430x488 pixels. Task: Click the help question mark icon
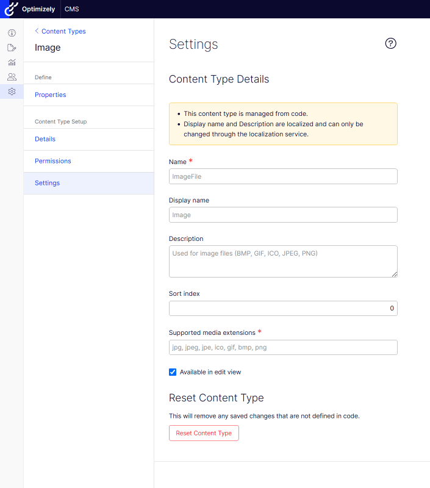(391, 43)
